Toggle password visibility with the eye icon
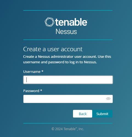132x137 pixels. click(108, 99)
